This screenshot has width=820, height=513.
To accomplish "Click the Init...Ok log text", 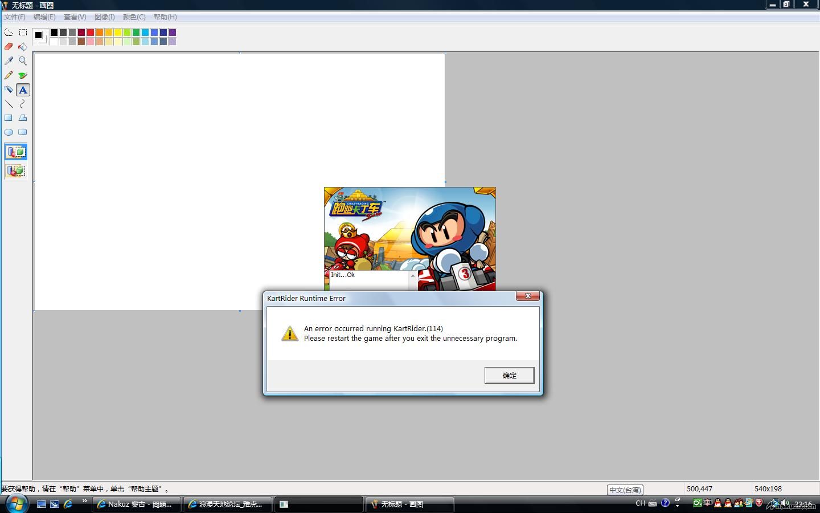I will (x=343, y=275).
